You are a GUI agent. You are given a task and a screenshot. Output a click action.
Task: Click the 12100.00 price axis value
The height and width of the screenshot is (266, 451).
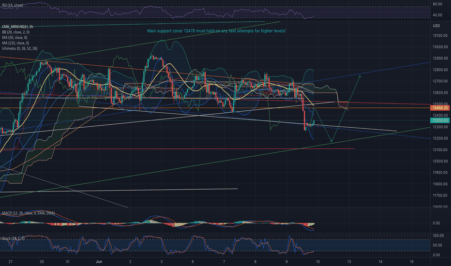click(440, 150)
